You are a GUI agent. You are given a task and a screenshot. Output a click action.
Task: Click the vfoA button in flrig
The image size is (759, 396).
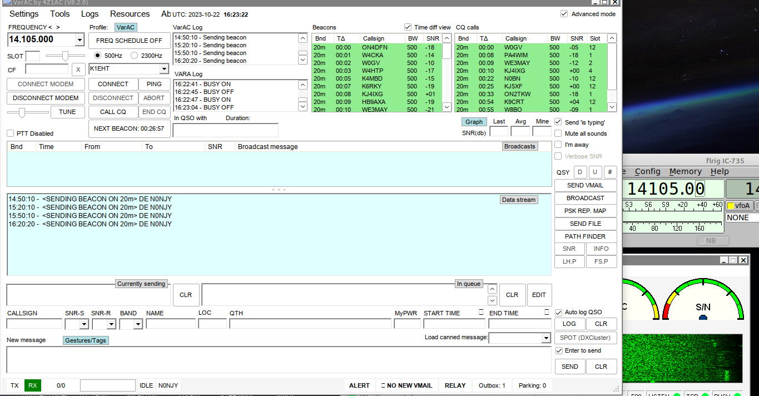[738, 206]
